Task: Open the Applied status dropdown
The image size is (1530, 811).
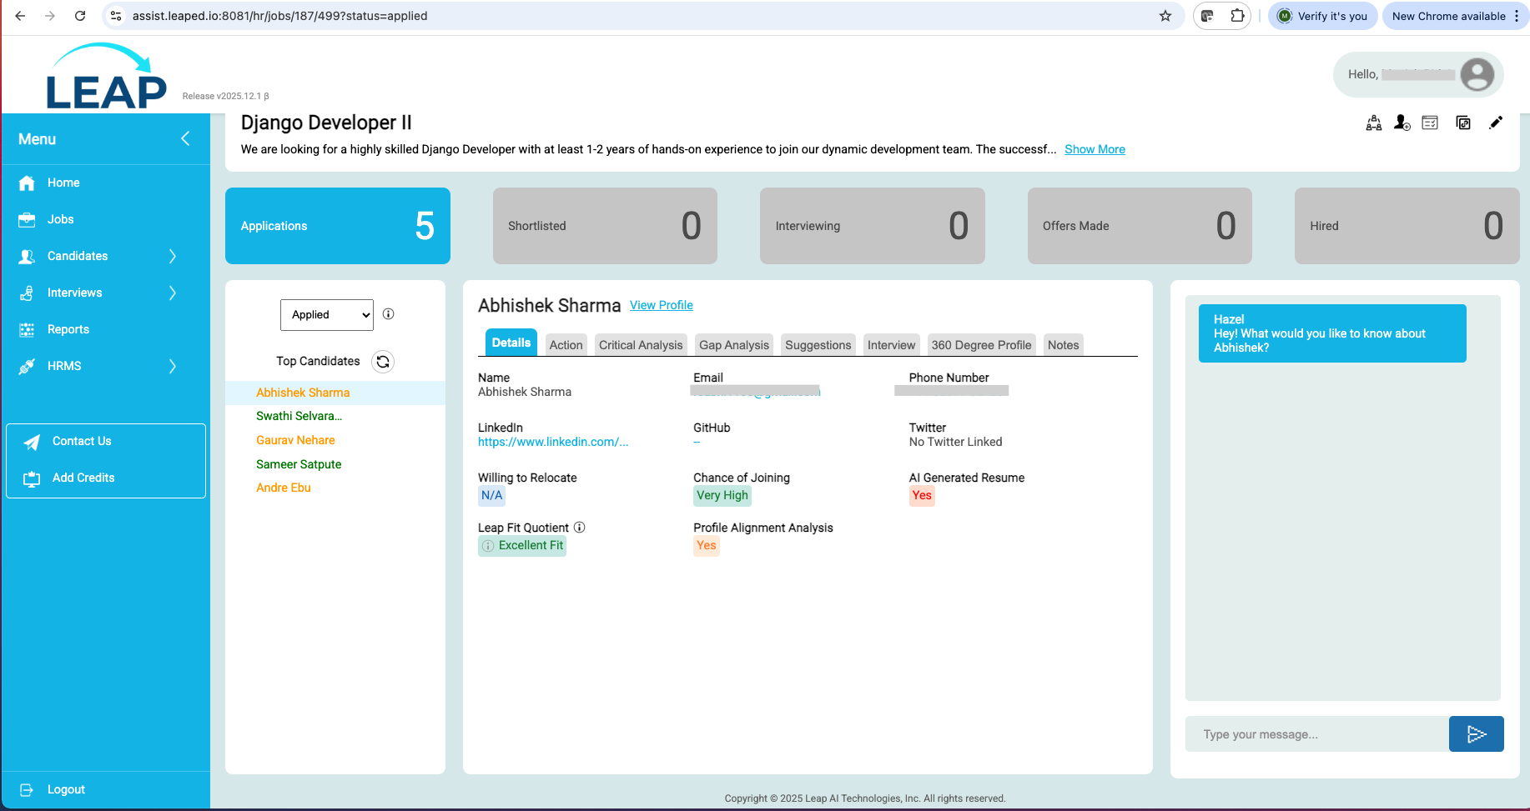Action: [327, 315]
